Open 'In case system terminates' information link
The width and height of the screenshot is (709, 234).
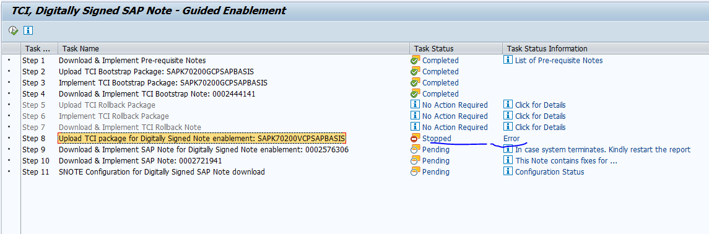(x=603, y=150)
